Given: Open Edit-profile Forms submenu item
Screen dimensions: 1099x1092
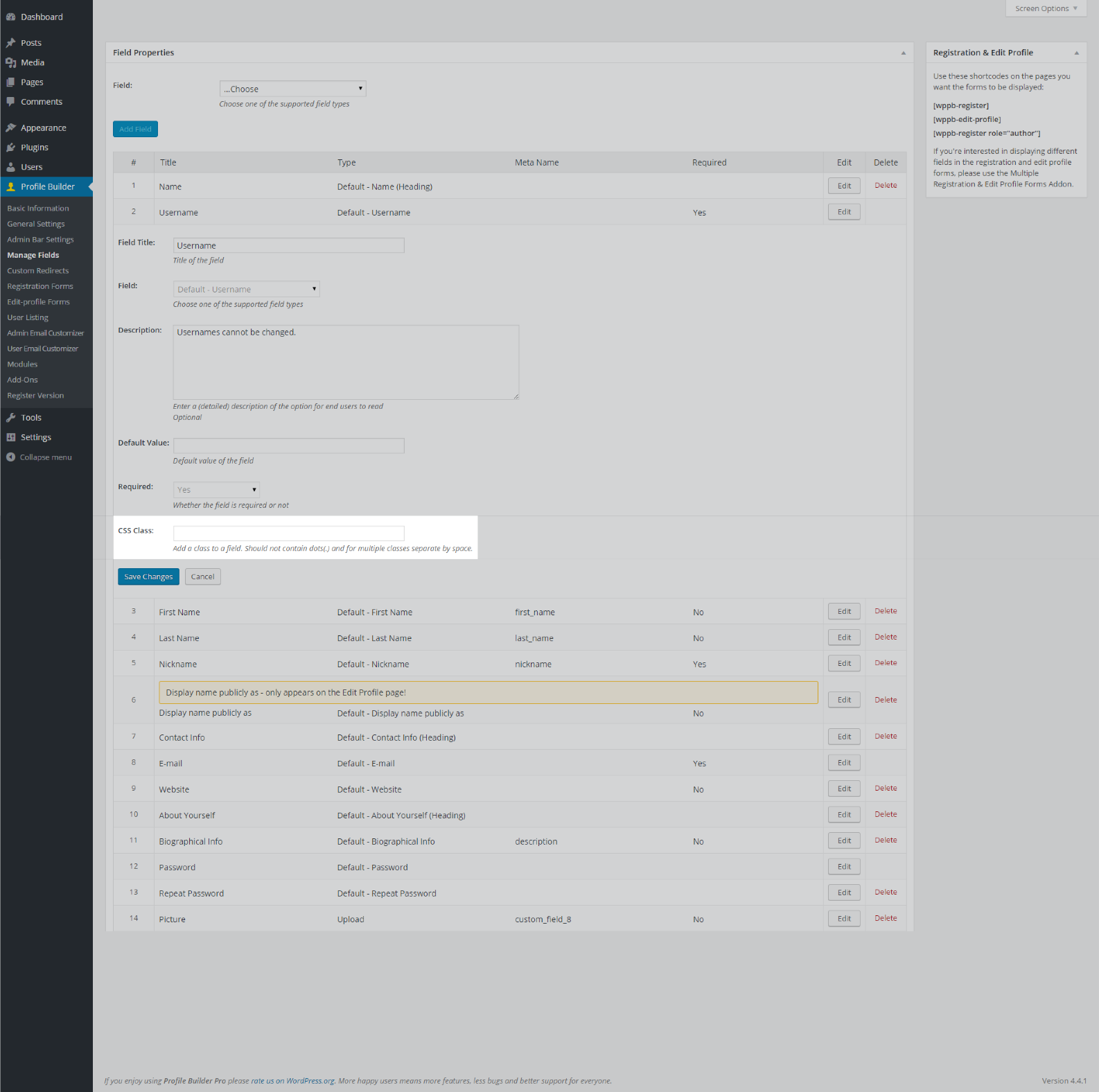Looking at the screenshot, I should (39, 302).
